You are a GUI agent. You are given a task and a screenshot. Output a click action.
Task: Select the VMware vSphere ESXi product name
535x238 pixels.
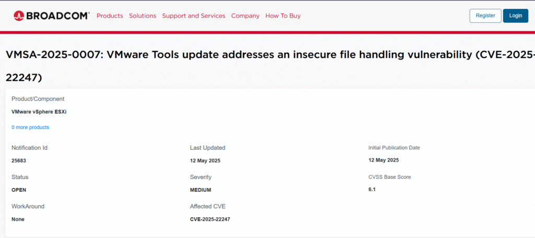(39, 112)
